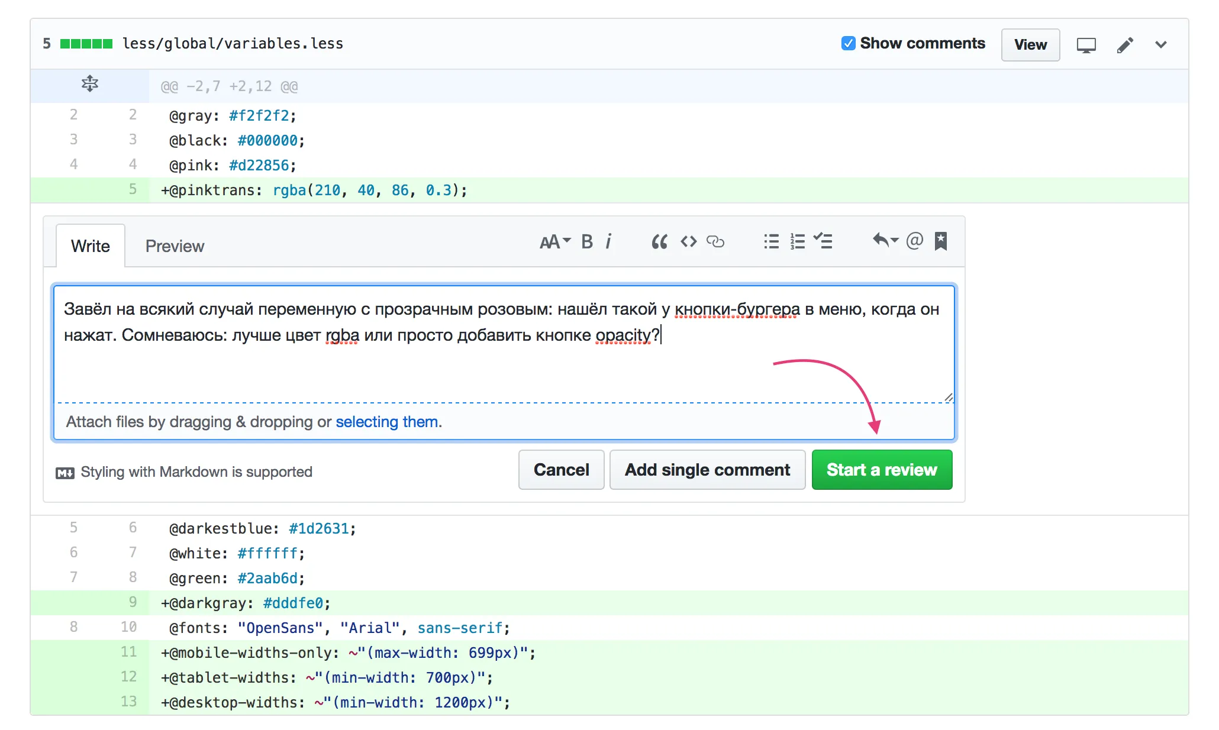Open the saved replies dropdown

(885, 240)
